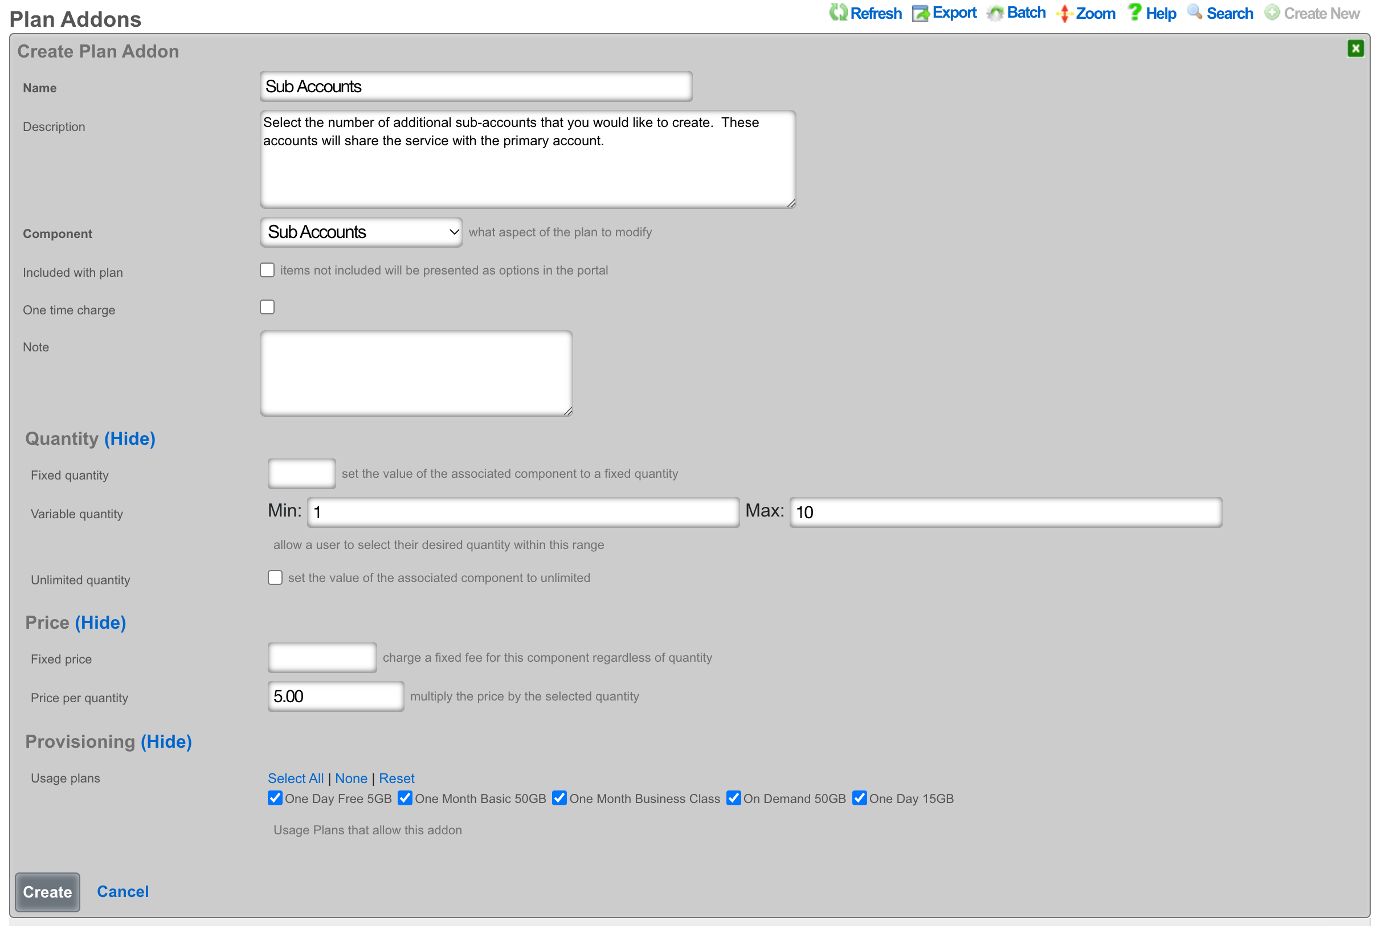Collapse the Quantity section with Hide

tap(130, 439)
